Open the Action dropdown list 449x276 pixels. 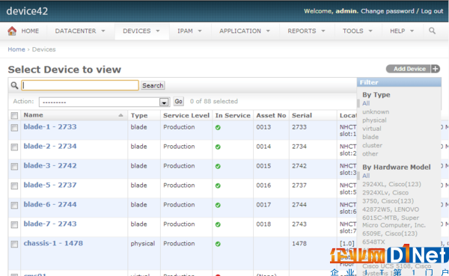point(104,102)
